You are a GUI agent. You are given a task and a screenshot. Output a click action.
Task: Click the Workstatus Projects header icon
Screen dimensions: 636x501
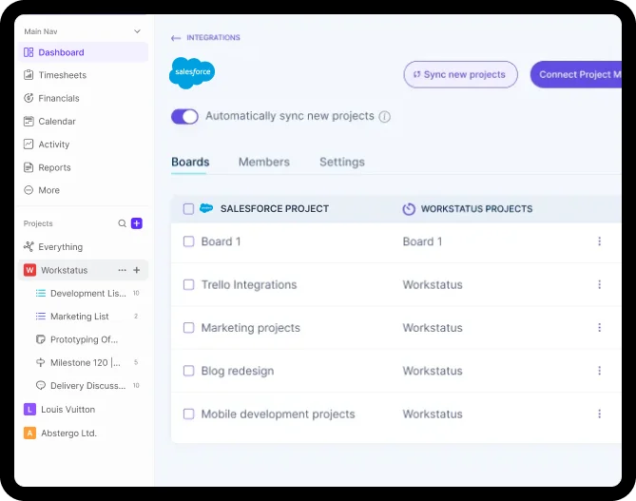click(409, 209)
